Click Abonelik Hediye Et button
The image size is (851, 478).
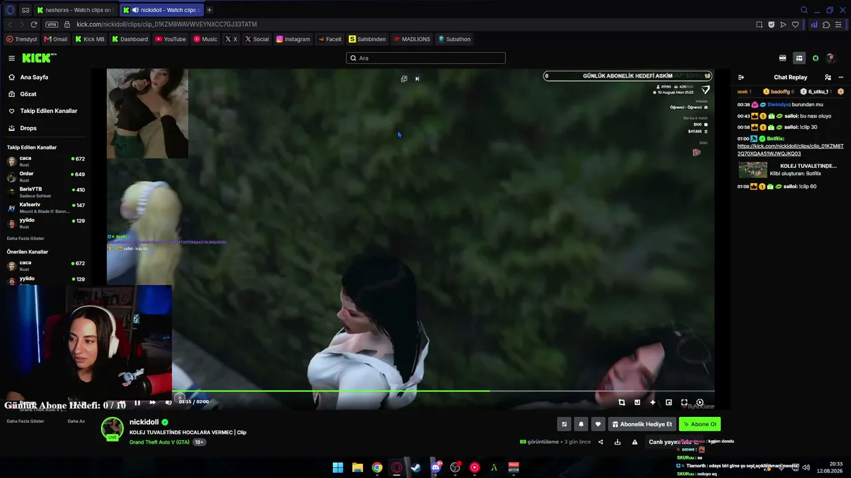click(x=642, y=424)
